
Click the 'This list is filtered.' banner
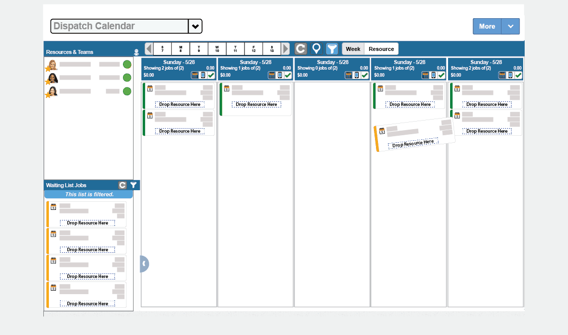pos(89,194)
